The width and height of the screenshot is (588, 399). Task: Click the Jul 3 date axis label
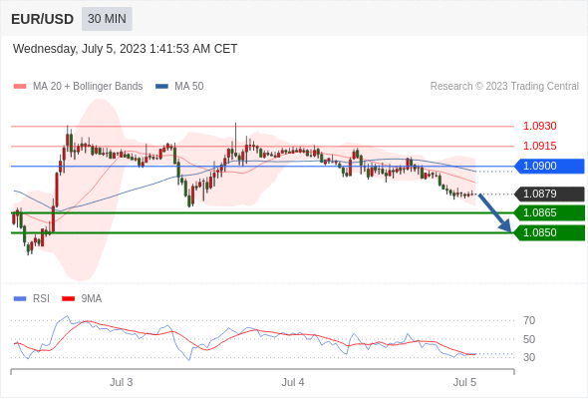122,382
